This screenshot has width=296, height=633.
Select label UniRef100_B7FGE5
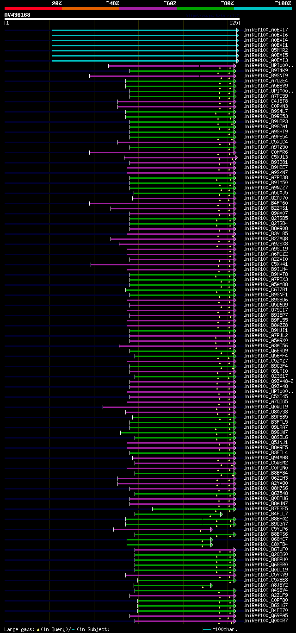tap(265, 508)
